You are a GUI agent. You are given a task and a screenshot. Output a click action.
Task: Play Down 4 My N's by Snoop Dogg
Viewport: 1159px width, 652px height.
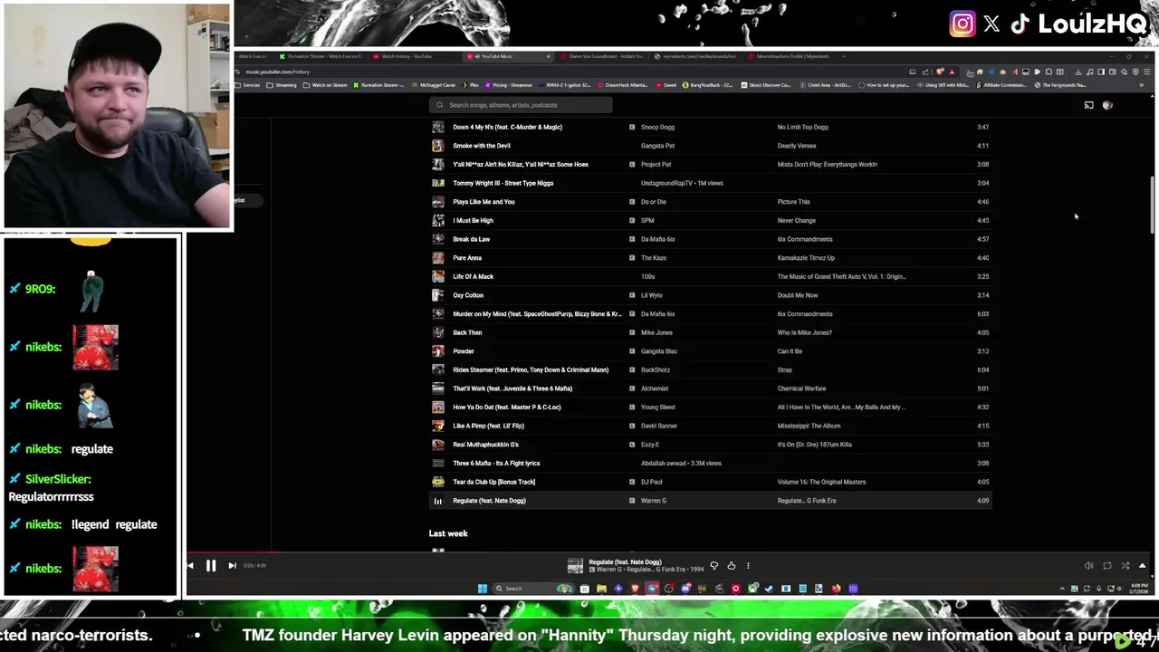[x=507, y=127]
